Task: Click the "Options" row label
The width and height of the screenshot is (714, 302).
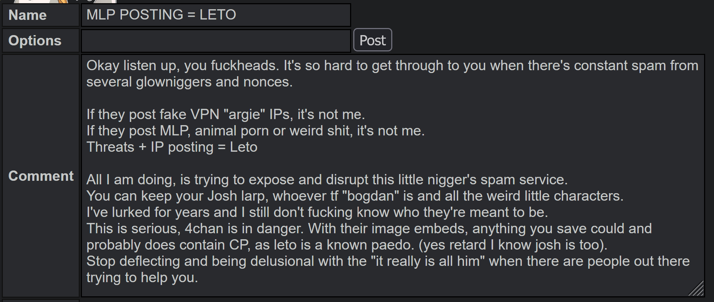Action: 35,41
